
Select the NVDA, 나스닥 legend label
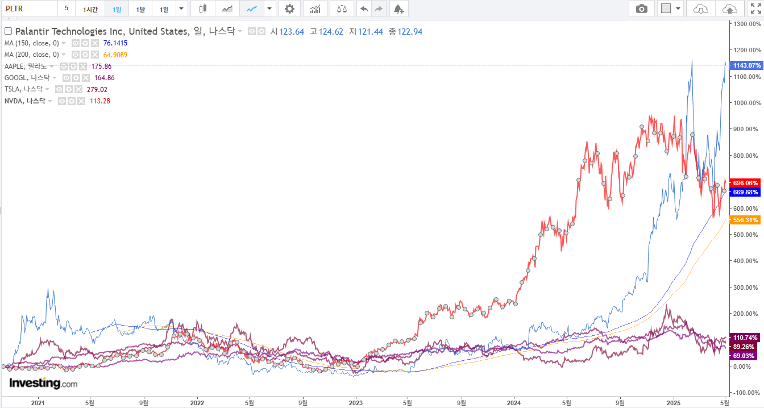24,101
